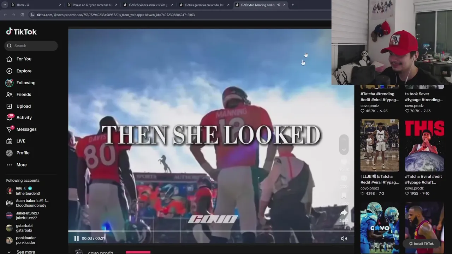
Task: Go back in browser history
Action: pos(5,15)
